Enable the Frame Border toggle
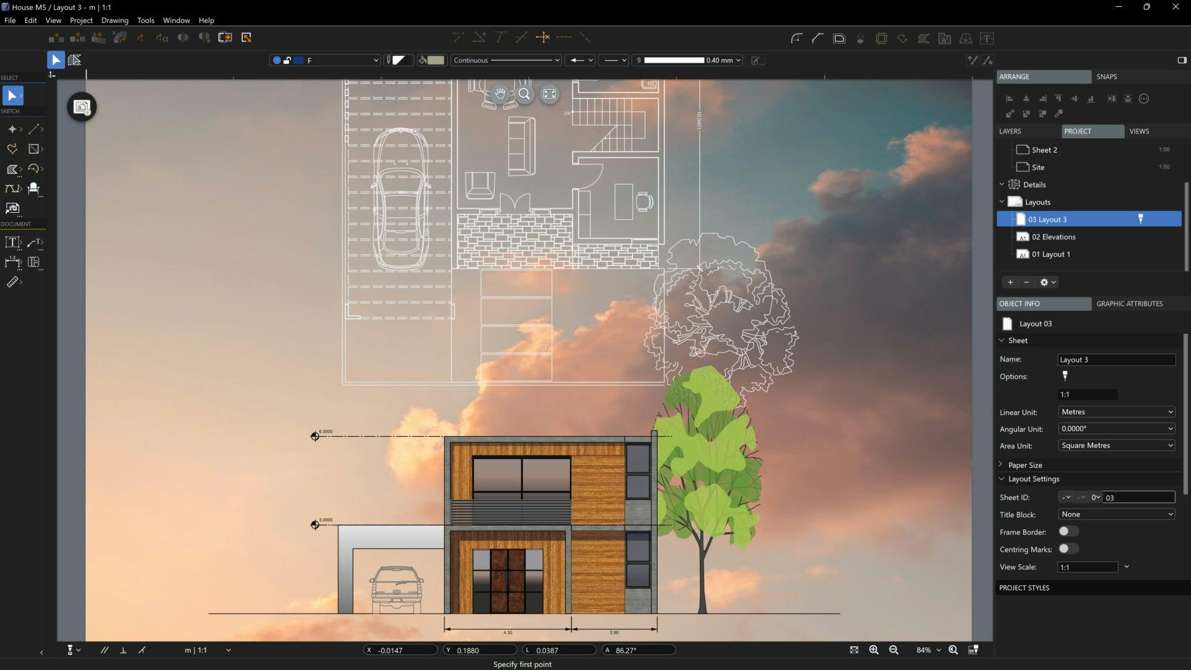This screenshot has height=670, width=1191. (x=1068, y=531)
